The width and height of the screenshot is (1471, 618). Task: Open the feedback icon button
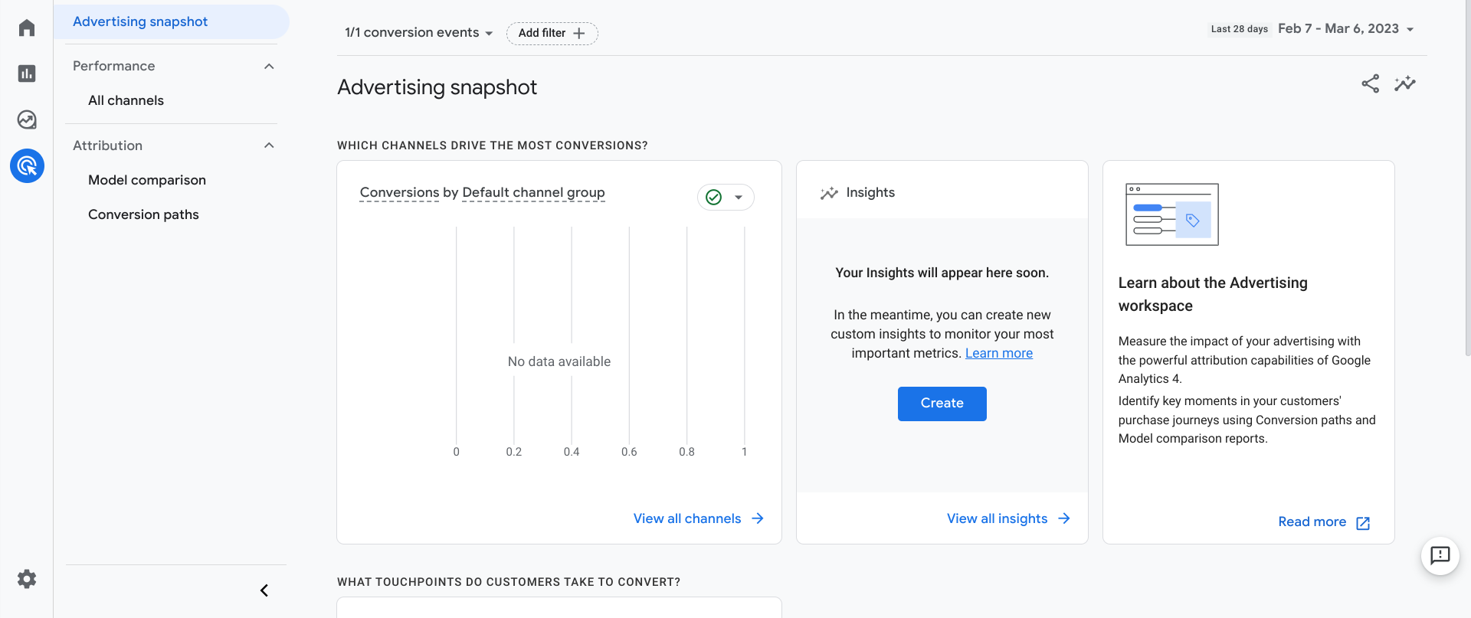tap(1440, 555)
